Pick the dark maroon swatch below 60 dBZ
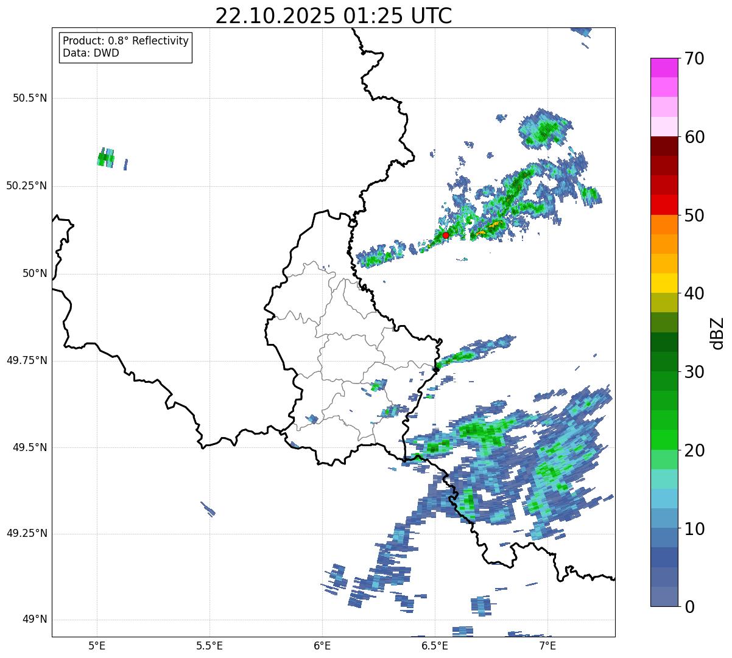 coord(664,146)
